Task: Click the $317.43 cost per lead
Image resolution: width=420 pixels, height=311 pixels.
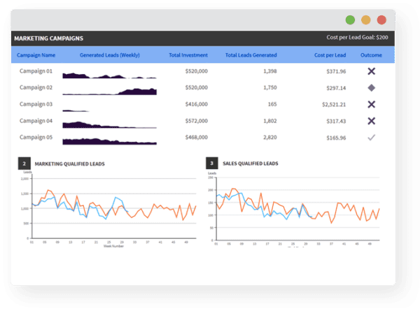Action: (336, 121)
